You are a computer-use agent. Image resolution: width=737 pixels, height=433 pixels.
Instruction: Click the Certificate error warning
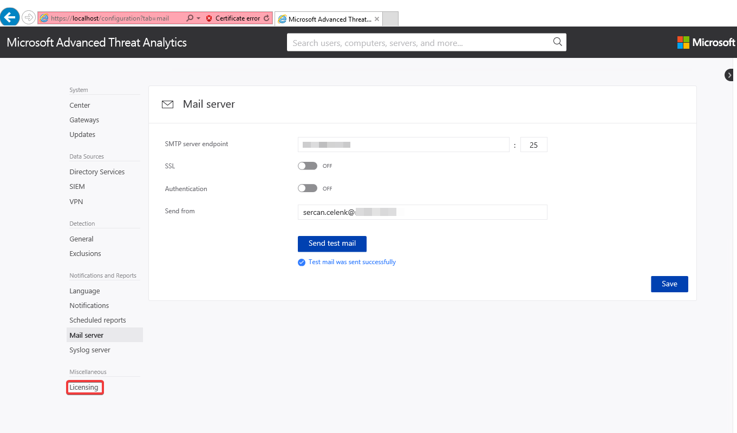(x=233, y=18)
